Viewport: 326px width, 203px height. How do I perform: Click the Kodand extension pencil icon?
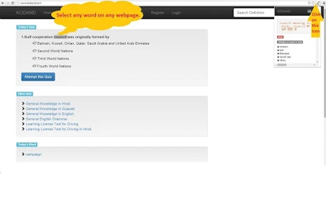click(319, 3)
